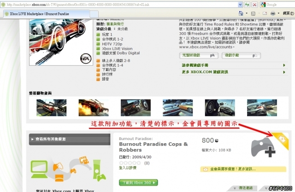The image size is (295, 192).
Task: Click the 合作模式 1-4 online feature text
Action: click(x=112, y=65)
